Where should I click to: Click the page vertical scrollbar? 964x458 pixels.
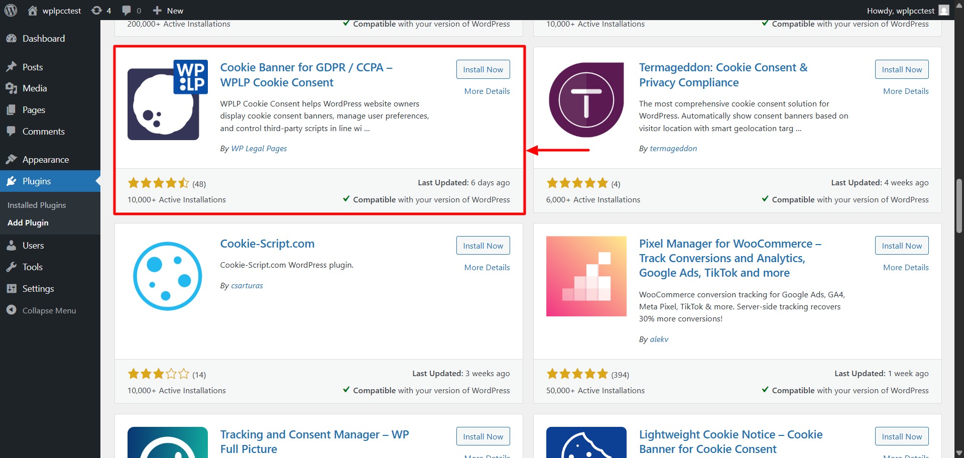(959, 206)
